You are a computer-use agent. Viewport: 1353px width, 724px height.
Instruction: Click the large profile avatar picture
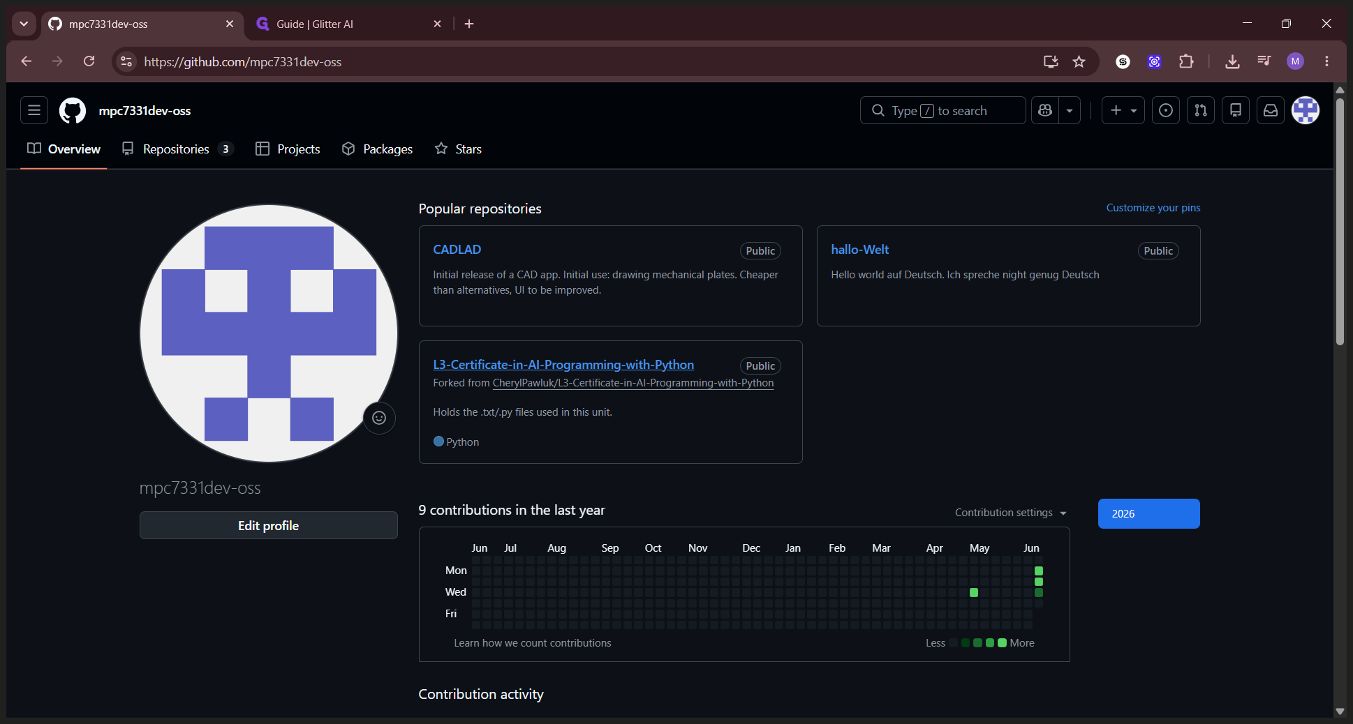[x=269, y=333]
